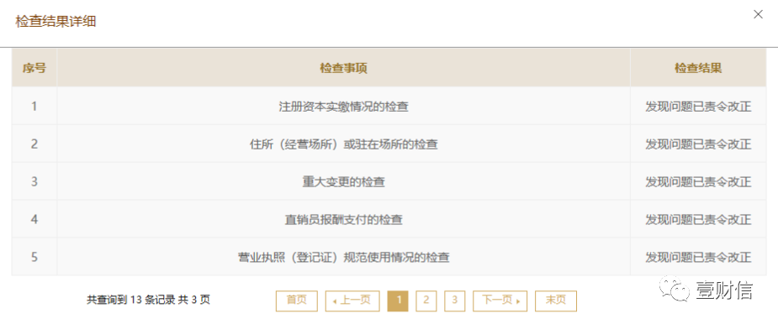Go to the 首页 first page
This screenshot has width=778, height=324.
pos(297,300)
